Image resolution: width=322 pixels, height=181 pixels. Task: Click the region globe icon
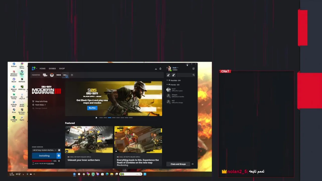tap(59, 150)
